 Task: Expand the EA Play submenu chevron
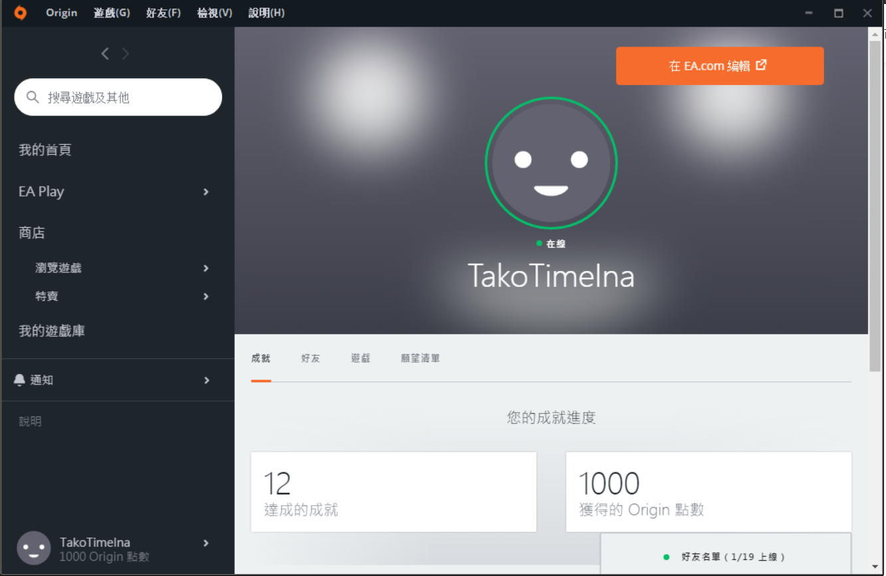click(206, 192)
